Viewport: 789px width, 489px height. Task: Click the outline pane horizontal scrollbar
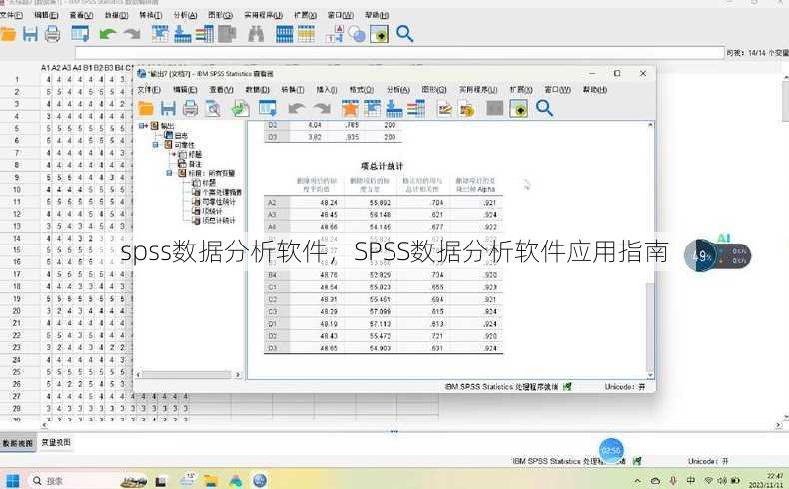point(186,375)
